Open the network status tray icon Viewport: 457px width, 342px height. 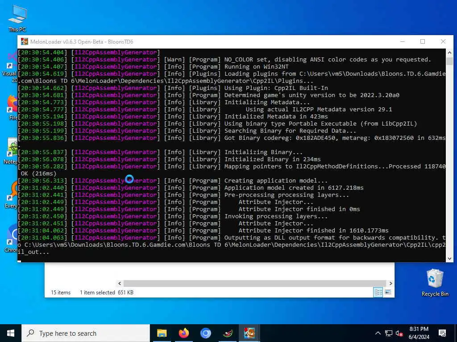[x=389, y=333]
